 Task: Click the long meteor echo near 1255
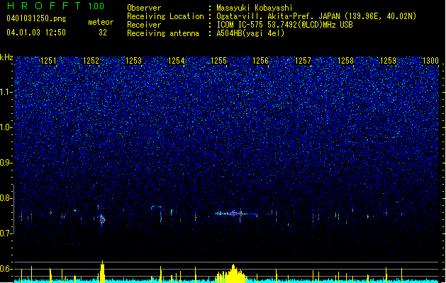coord(233,214)
